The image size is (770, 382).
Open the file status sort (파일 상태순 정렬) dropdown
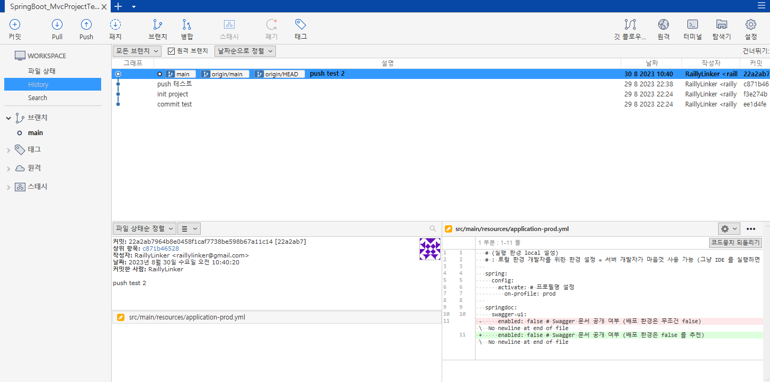pos(144,228)
